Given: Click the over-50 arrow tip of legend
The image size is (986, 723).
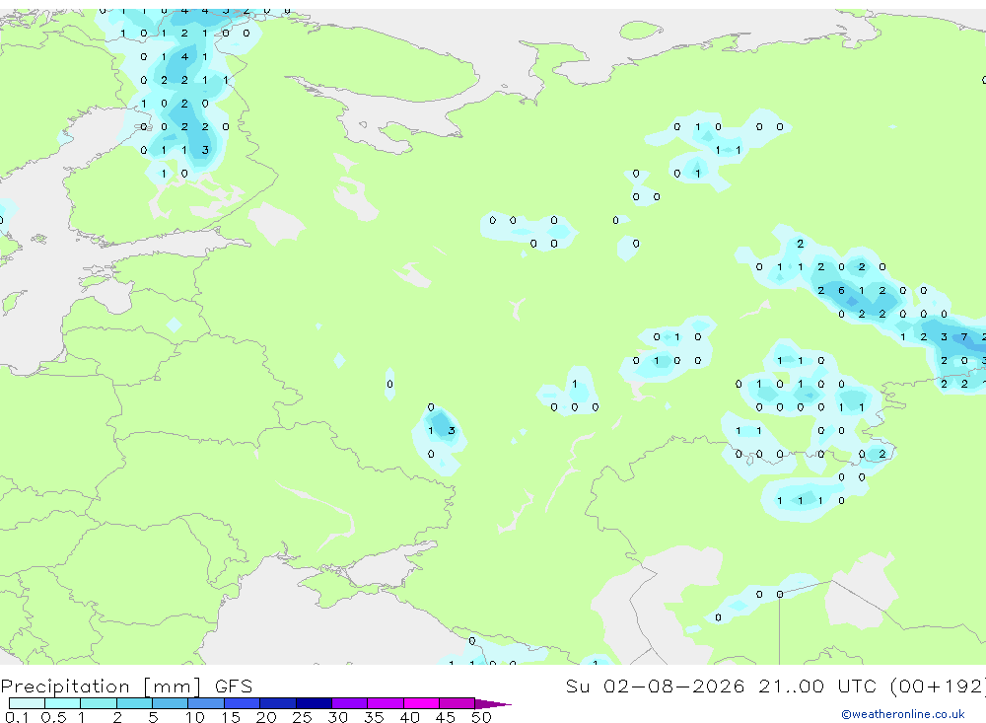Looking at the screenshot, I should [x=493, y=703].
